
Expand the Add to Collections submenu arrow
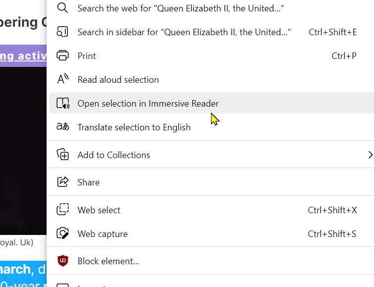tap(370, 155)
